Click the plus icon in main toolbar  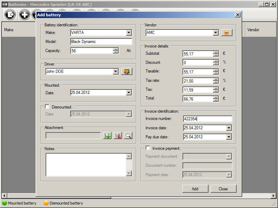(x=24, y=15)
